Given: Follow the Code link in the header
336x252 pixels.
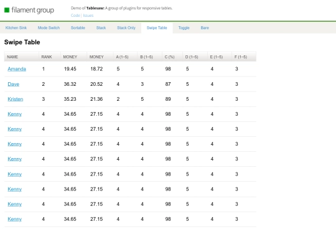Looking at the screenshot, I should (x=75, y=16).
